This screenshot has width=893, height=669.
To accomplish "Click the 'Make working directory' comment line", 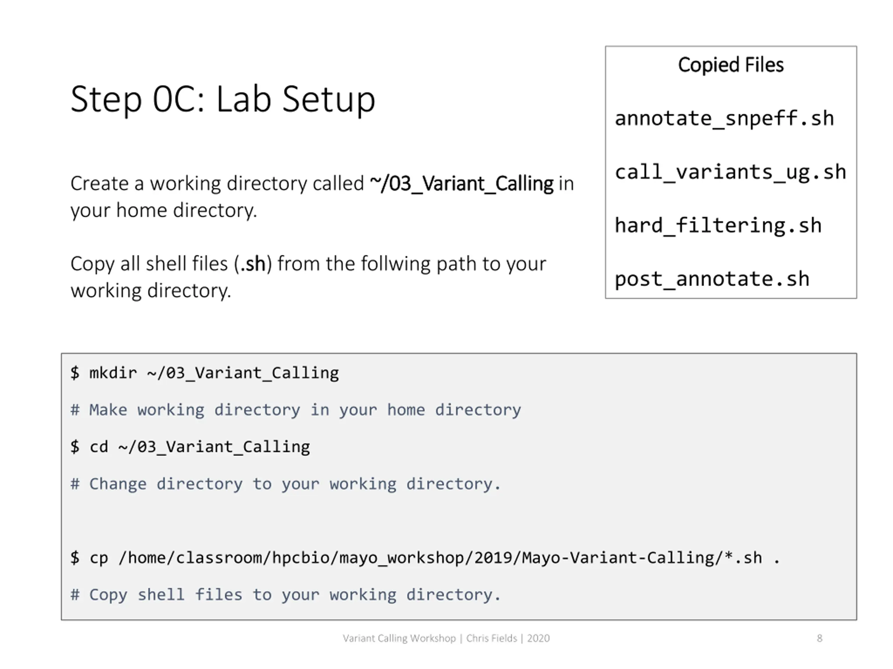I will [296, 410].
